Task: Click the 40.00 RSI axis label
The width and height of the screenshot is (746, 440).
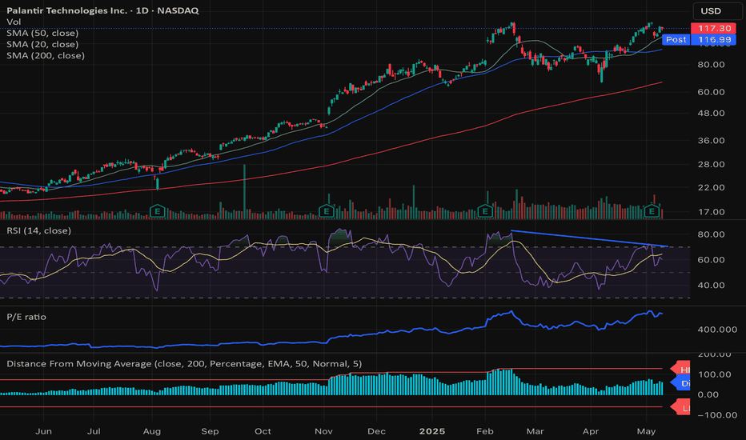Action: point(711,286)
